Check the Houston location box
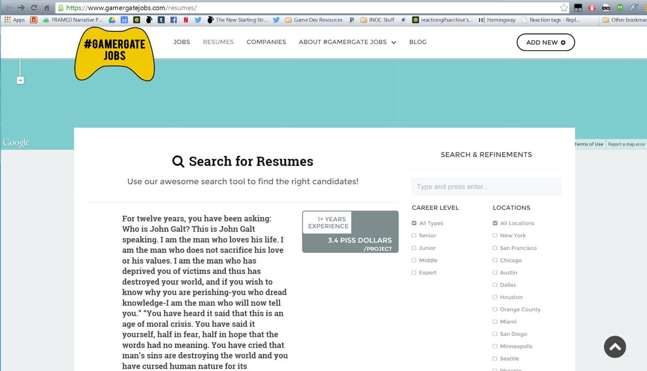 (x=495, y=297)
